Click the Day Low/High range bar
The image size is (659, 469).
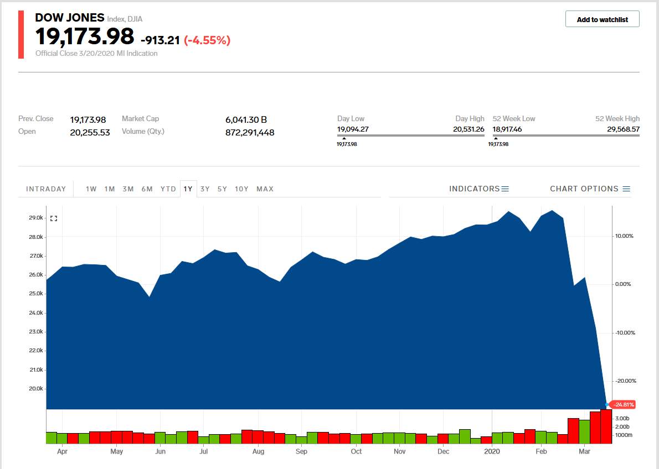pos(410,135)
